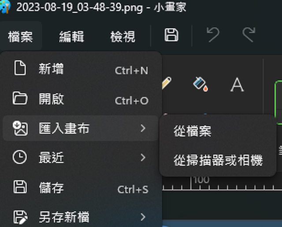
Task: Select the fill bucket tool
Action: pos(200,84)
